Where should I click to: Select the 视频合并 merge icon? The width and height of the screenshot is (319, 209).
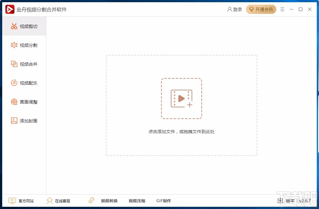click(x=14, y=64)
